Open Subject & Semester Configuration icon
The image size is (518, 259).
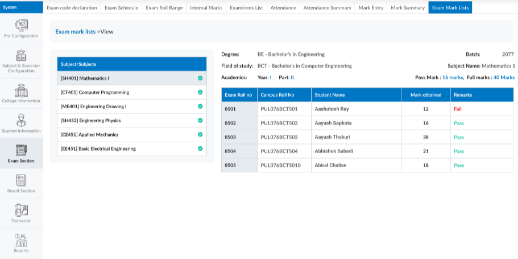pos(21,56)
